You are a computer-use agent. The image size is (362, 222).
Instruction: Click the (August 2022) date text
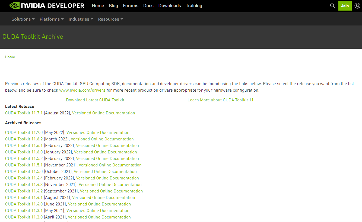57,113
